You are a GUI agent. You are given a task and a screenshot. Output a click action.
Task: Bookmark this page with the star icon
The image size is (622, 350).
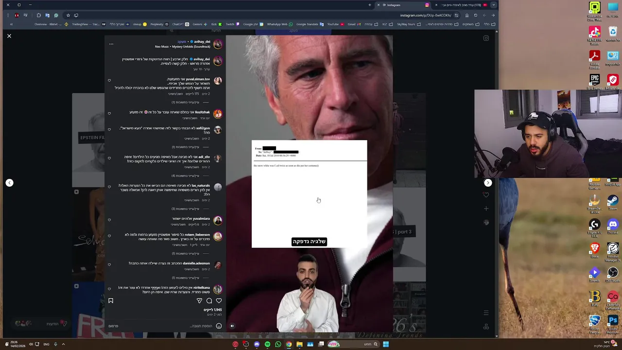68,15
